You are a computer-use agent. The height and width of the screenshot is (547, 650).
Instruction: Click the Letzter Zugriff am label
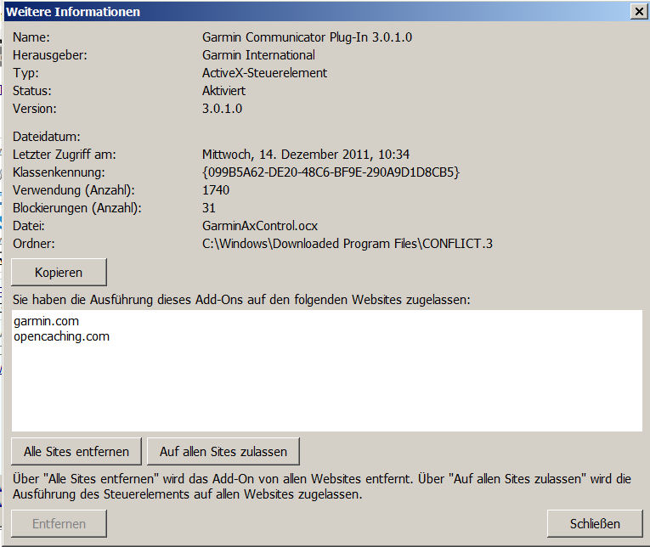(x=65, y=155)
